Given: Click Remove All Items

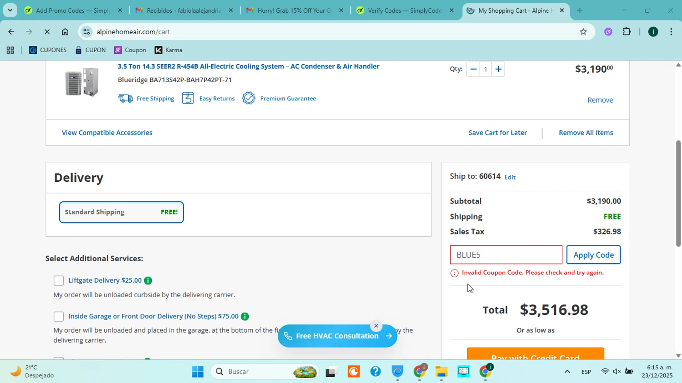Looking at the screenshot, I should [586, 133].
